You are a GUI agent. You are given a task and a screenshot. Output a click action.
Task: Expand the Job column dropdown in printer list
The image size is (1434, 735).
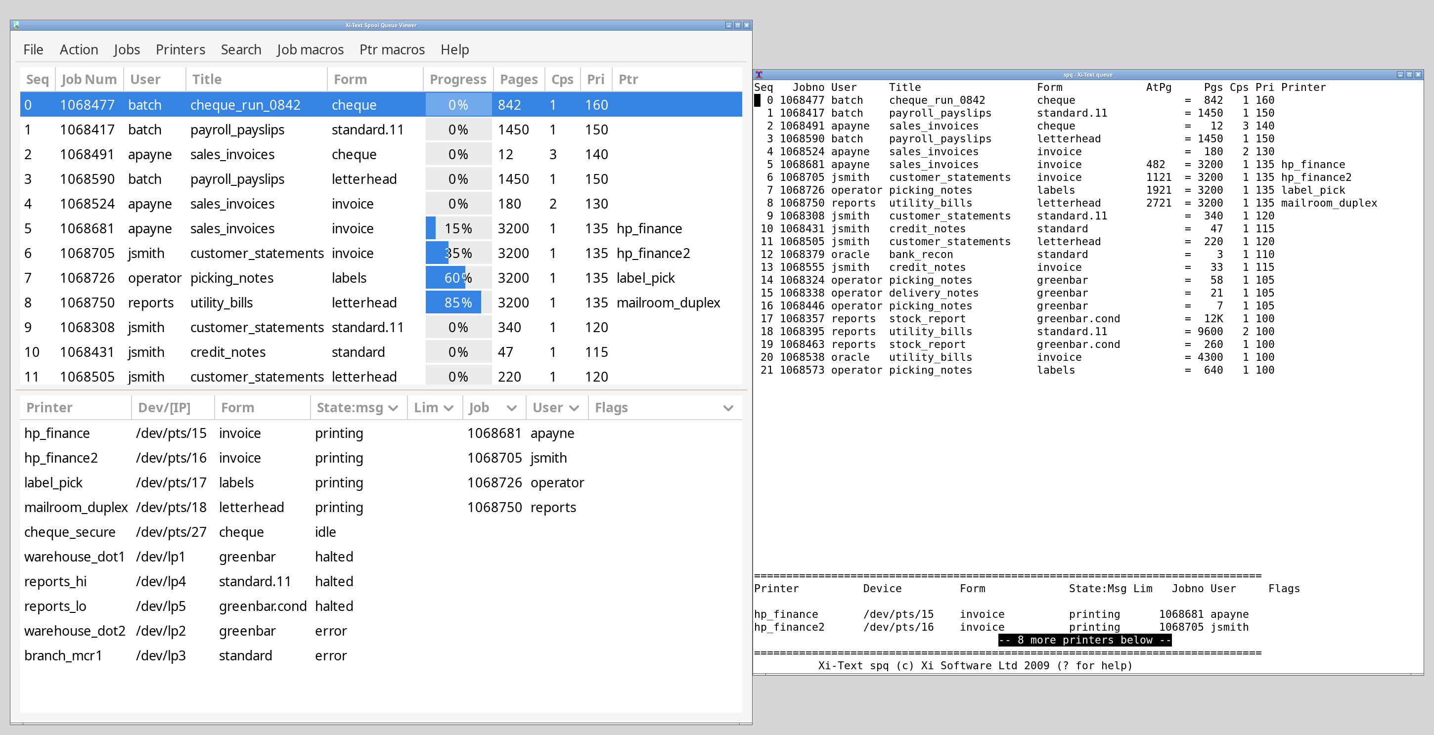[512, 408]
